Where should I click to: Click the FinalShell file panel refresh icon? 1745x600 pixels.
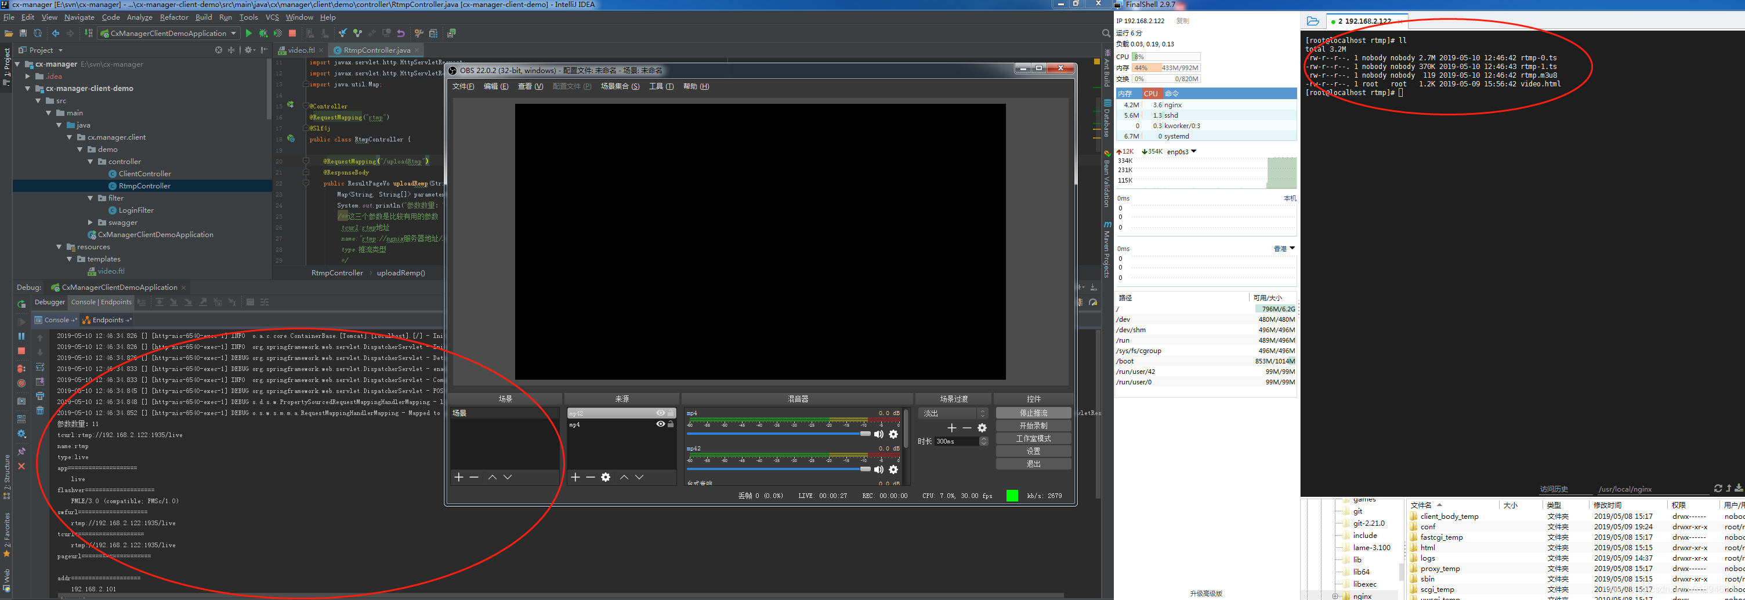[1718, 488]
